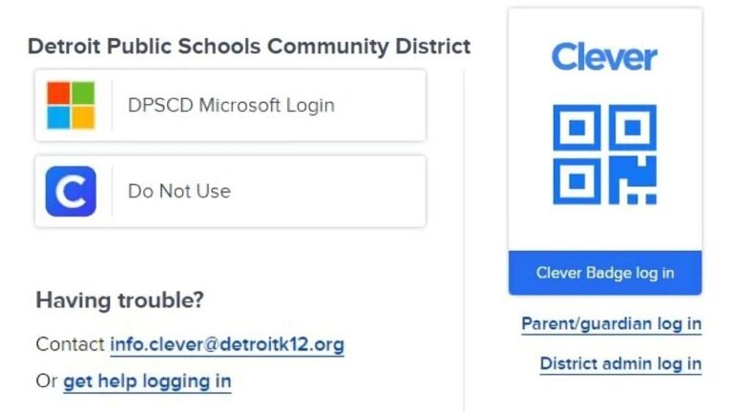Click the Detroit Public Schools Community District heading
The width and height of the screenshot is (733, 412).
(x=249, y=46)
